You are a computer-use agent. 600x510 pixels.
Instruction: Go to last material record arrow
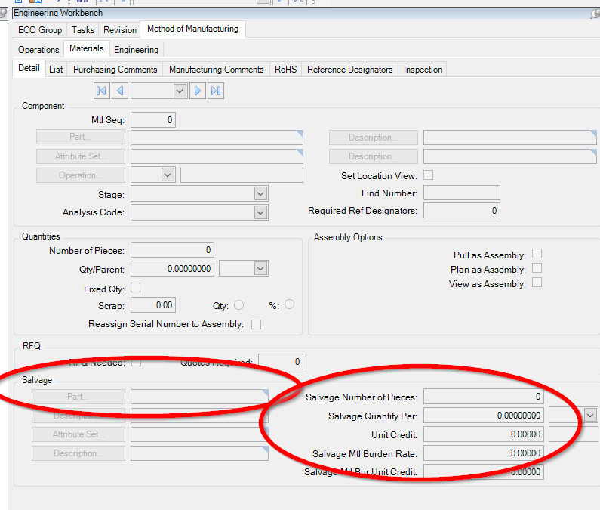point(216,91)
